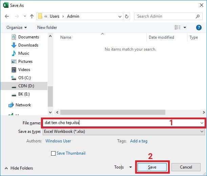The image size is (207, 176).
Task: Click the folder icon in address bar
Action: (40, 16)
